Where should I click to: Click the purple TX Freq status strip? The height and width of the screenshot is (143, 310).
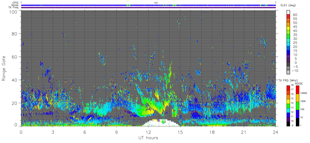[x=148, y=8]
